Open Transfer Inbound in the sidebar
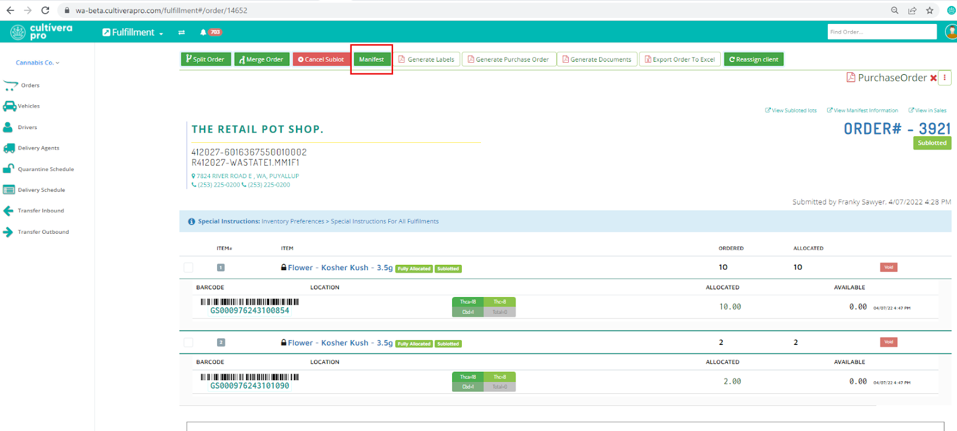Image resolution: width=957 pixels, height=431 pixels. [x=41, y=211]
